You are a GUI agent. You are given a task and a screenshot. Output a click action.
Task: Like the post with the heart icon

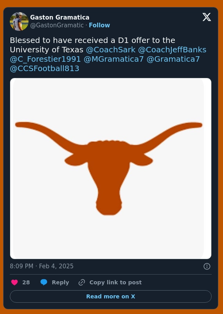(x=14, y=282)
